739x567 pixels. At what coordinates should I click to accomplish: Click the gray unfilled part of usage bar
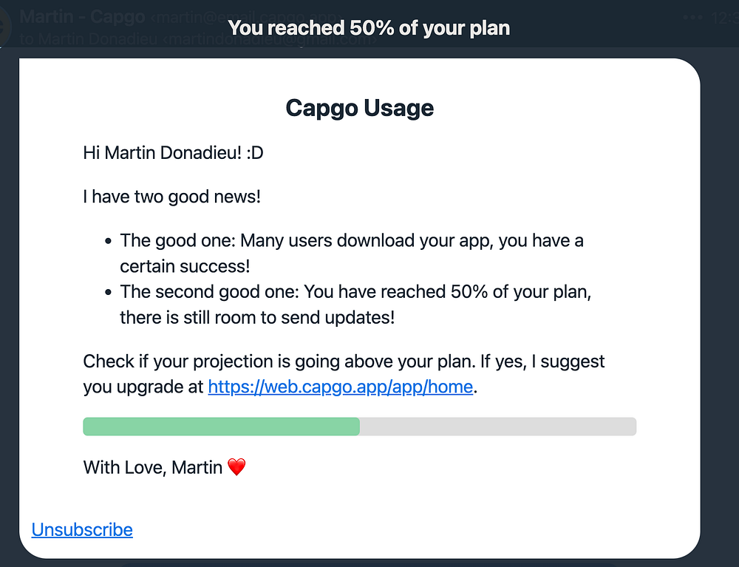pyautogui.click(x=497, y=427)
